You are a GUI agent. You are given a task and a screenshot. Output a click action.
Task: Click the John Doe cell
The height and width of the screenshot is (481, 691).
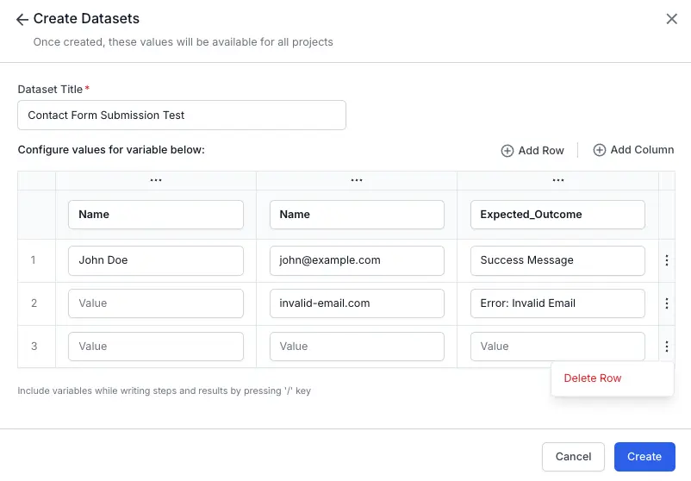[x=156, y=260]
